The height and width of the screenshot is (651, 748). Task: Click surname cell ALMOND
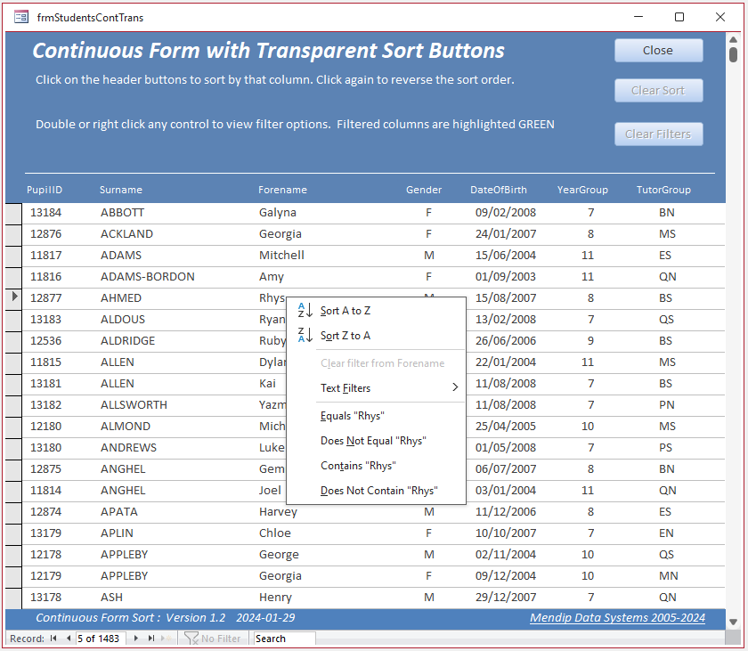coord(125,426)
